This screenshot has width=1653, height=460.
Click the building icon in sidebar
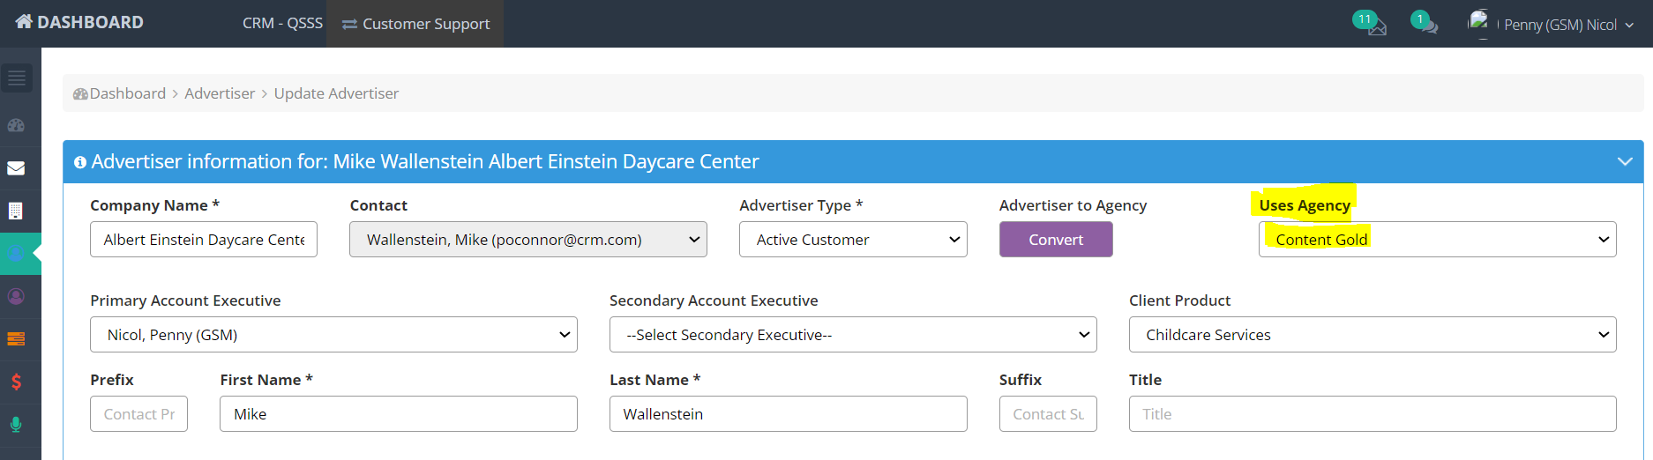(16, 211)
